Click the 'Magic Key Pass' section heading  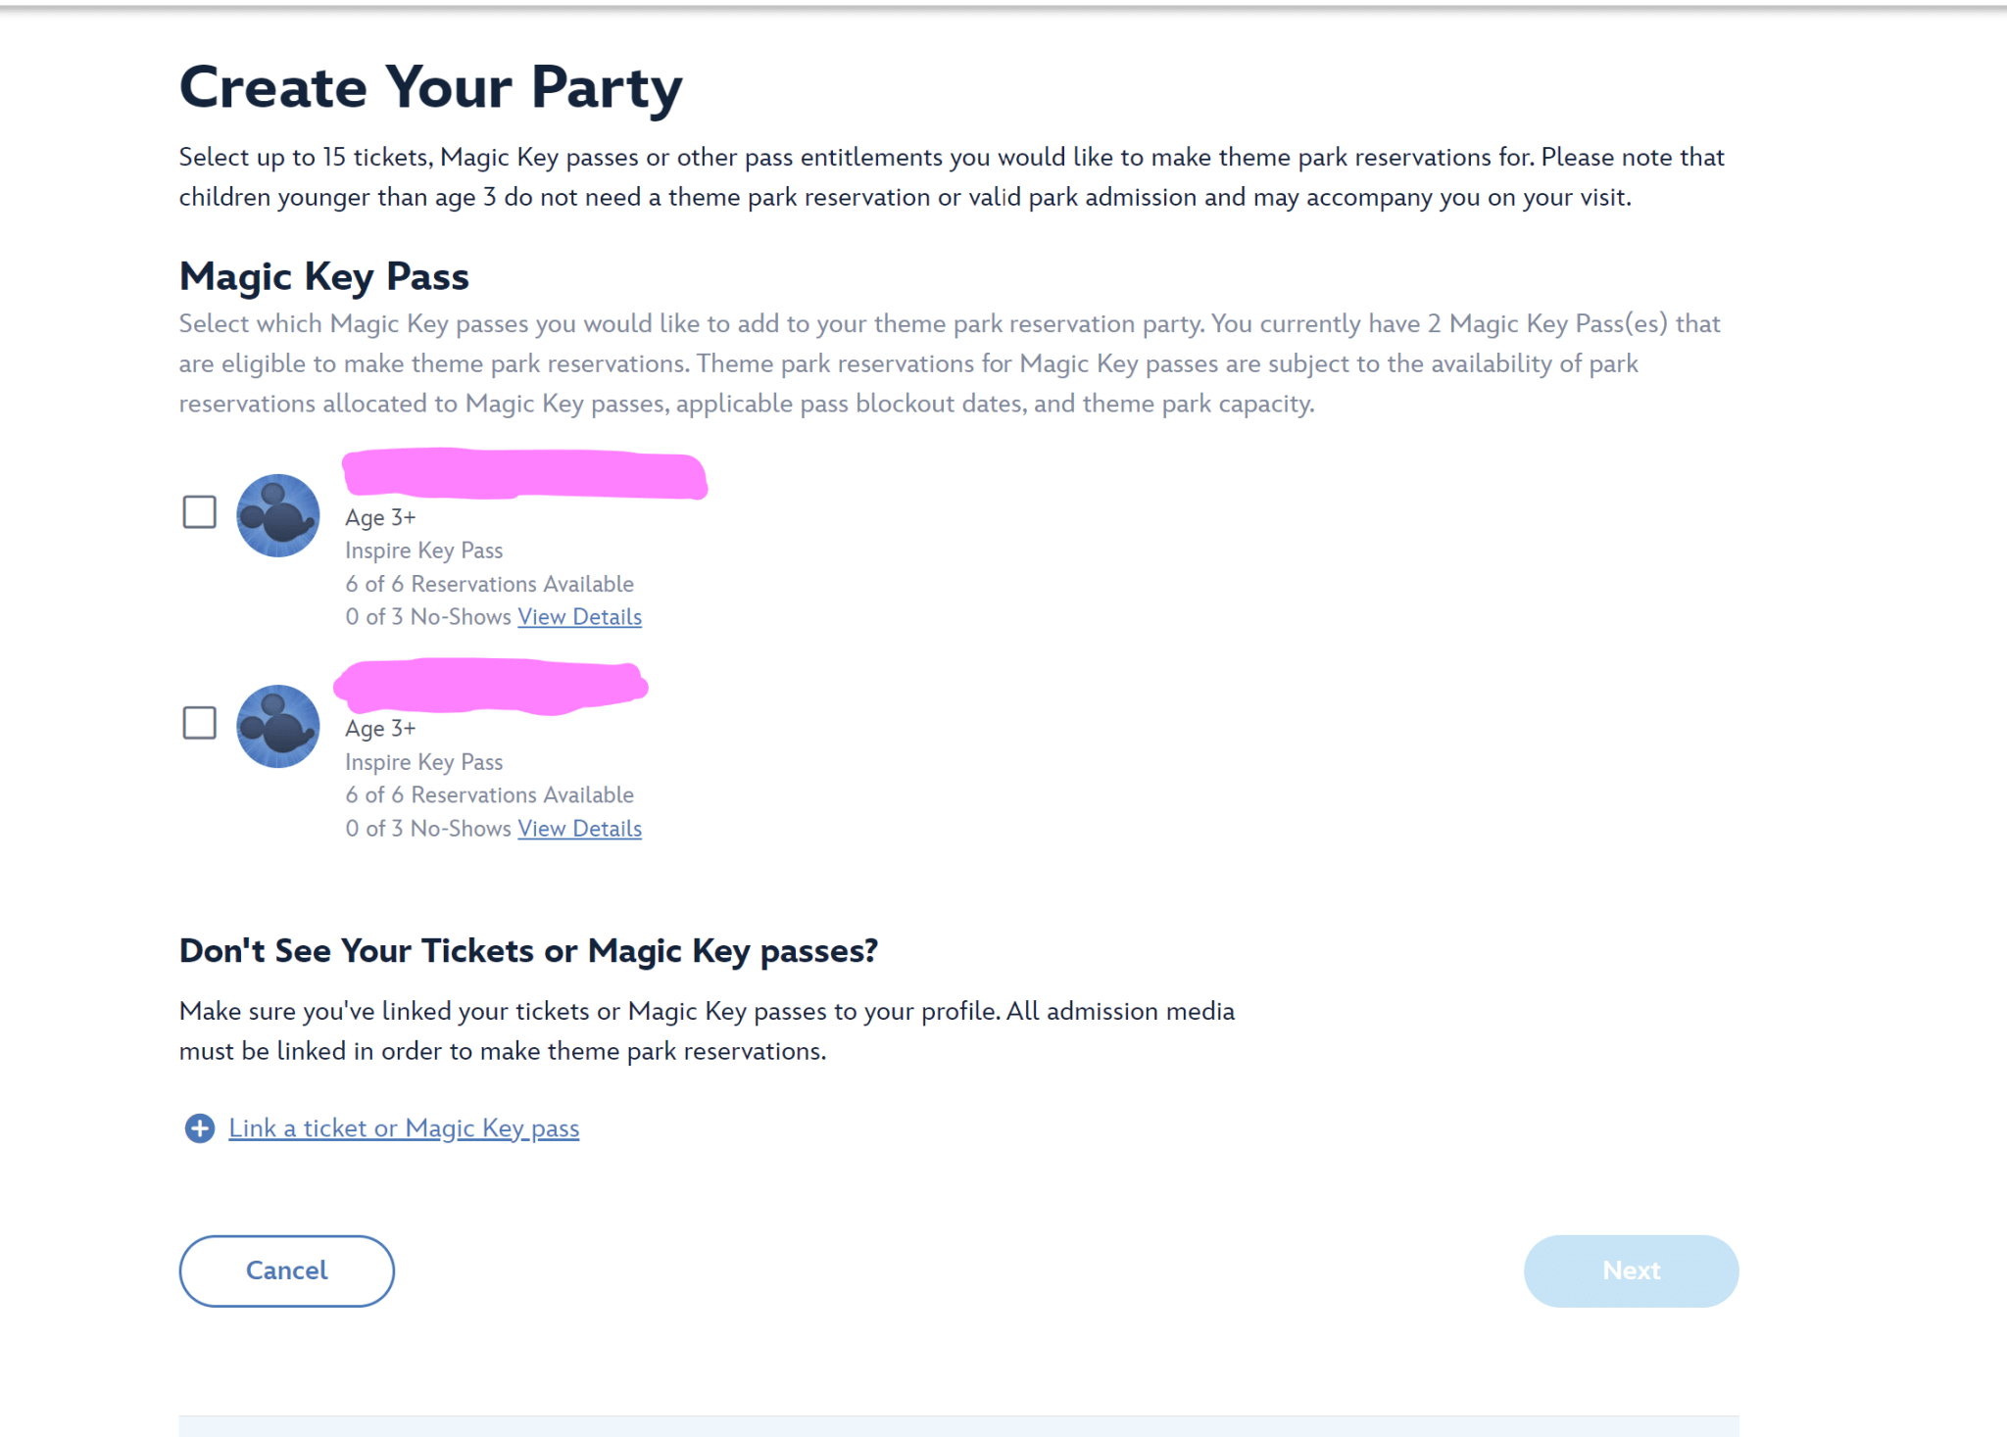pos(323,277)
